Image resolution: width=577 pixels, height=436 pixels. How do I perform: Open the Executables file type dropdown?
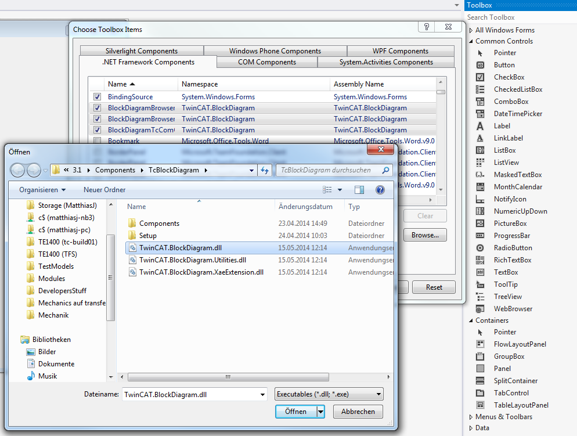[x=329, y=394]
